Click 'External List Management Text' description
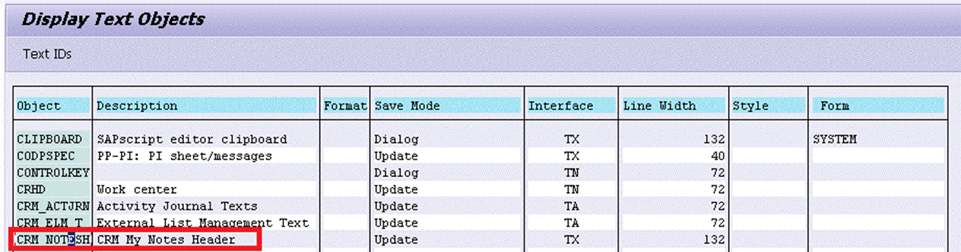 203,223
